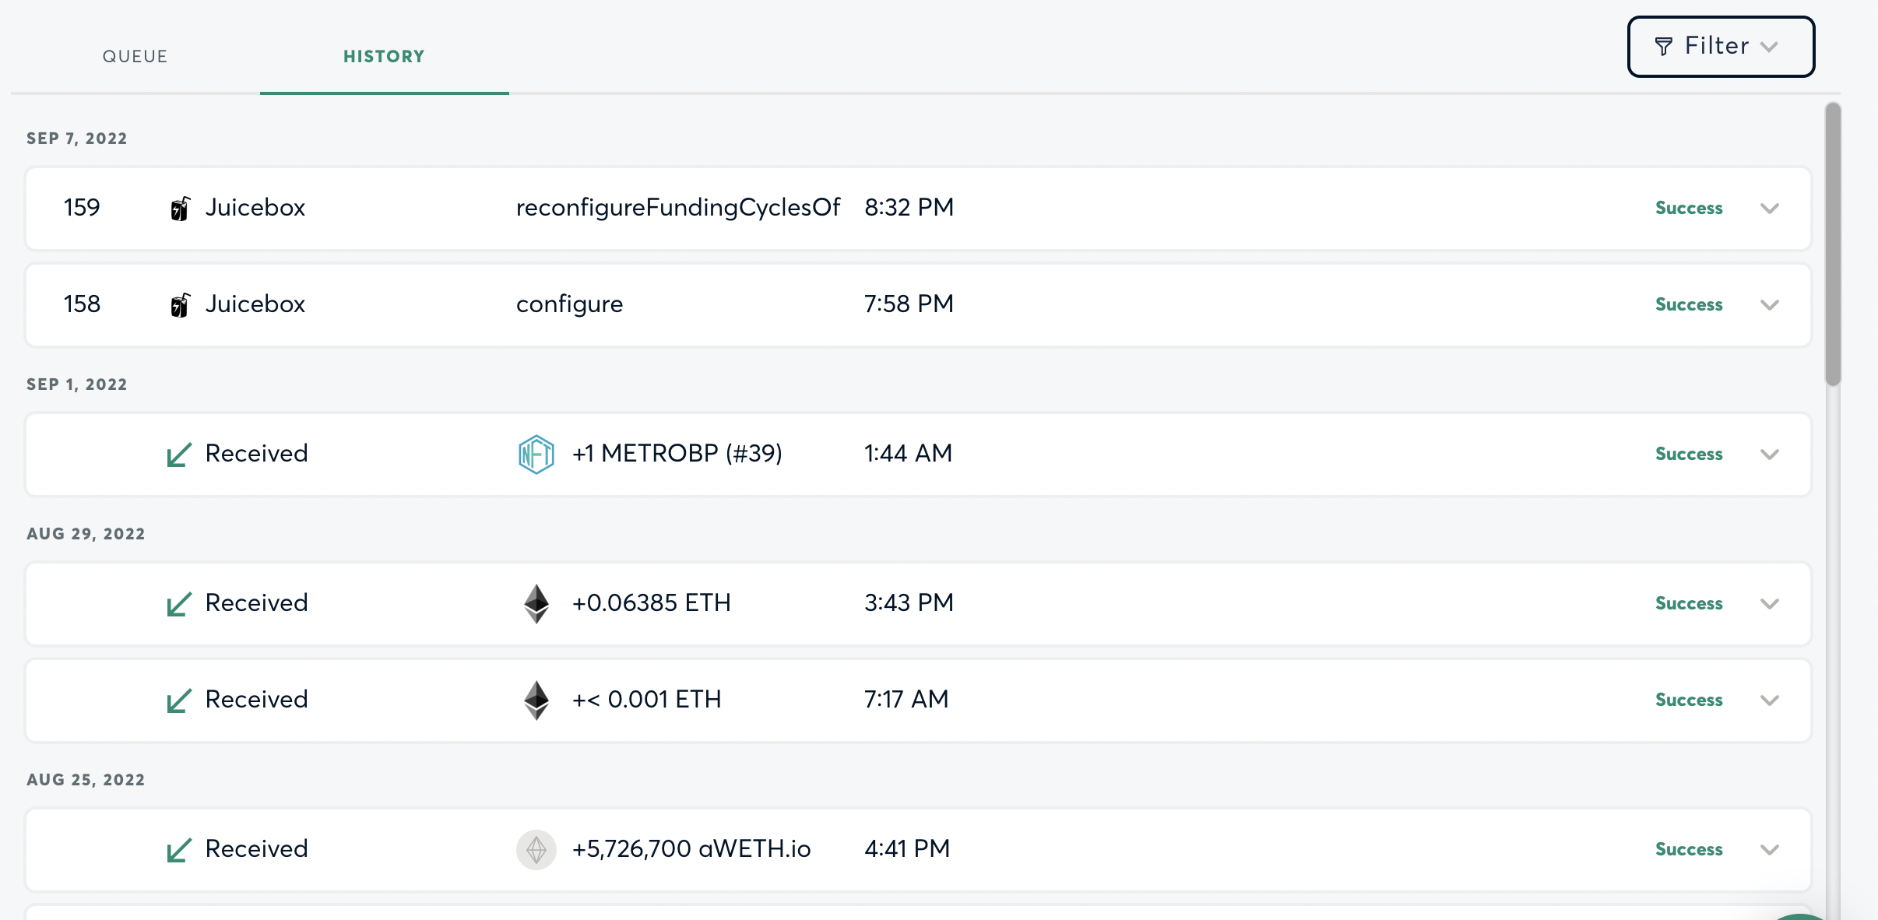The height and width of the screenshot is (920, 1878).
Task: Click the Ethereum icon beside +< 0.001 ETH
Action: [x=536, y=700]
